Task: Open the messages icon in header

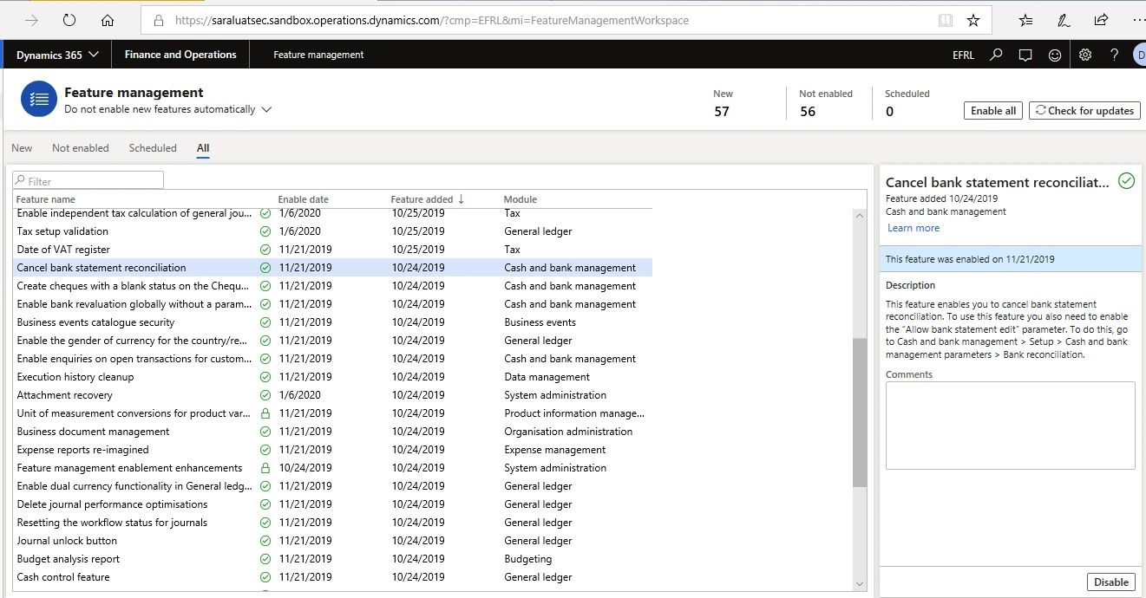Action: (1025, 55)
